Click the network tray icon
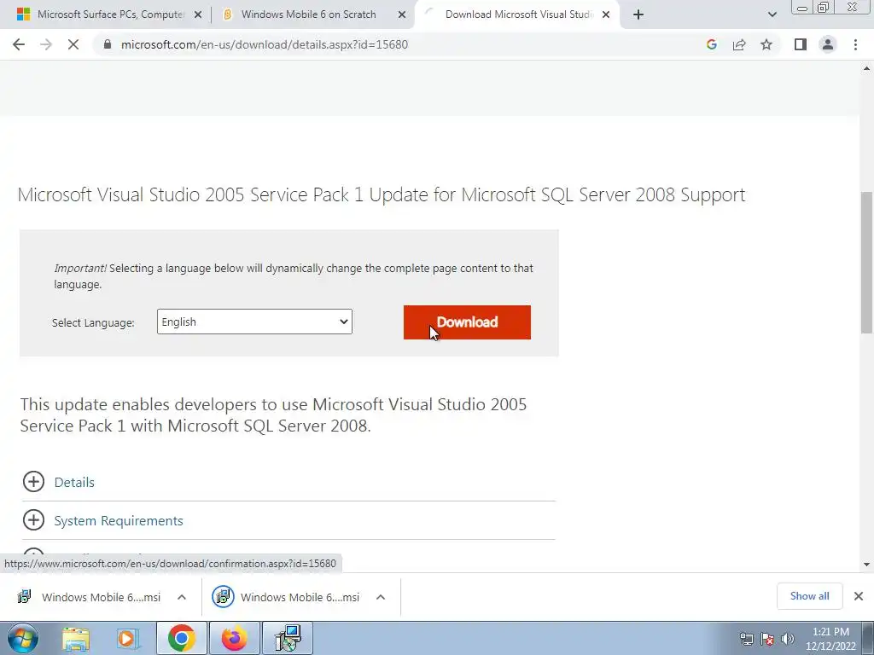The height and width of the screenshot is (655, 874). (746, 639)
